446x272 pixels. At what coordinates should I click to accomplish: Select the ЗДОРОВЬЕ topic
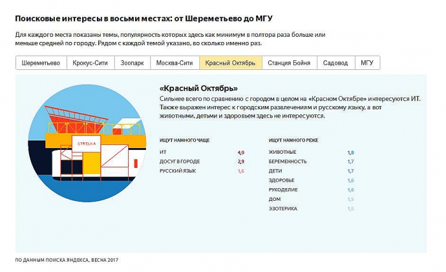tap(282, 180)
